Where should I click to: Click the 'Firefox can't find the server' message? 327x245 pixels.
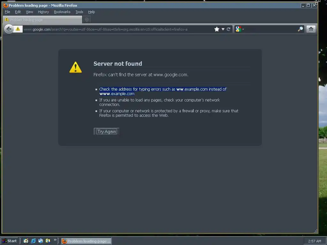[x=141, y=75]
